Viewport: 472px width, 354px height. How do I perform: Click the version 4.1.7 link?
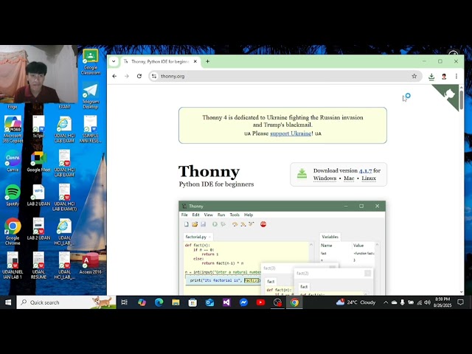pyautogui.click(x=366, y=170)
